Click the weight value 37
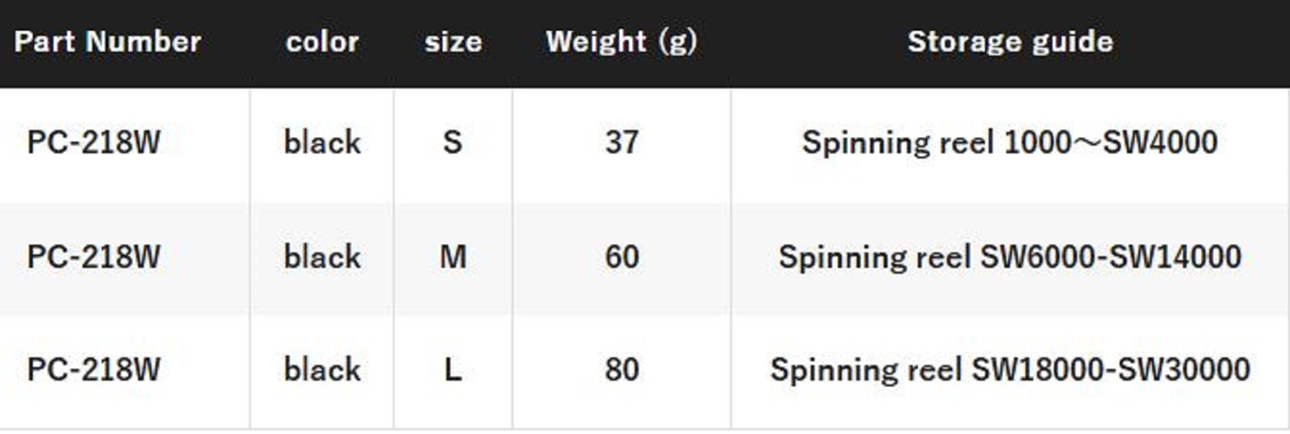1290x434 pixels. [622, 142]
